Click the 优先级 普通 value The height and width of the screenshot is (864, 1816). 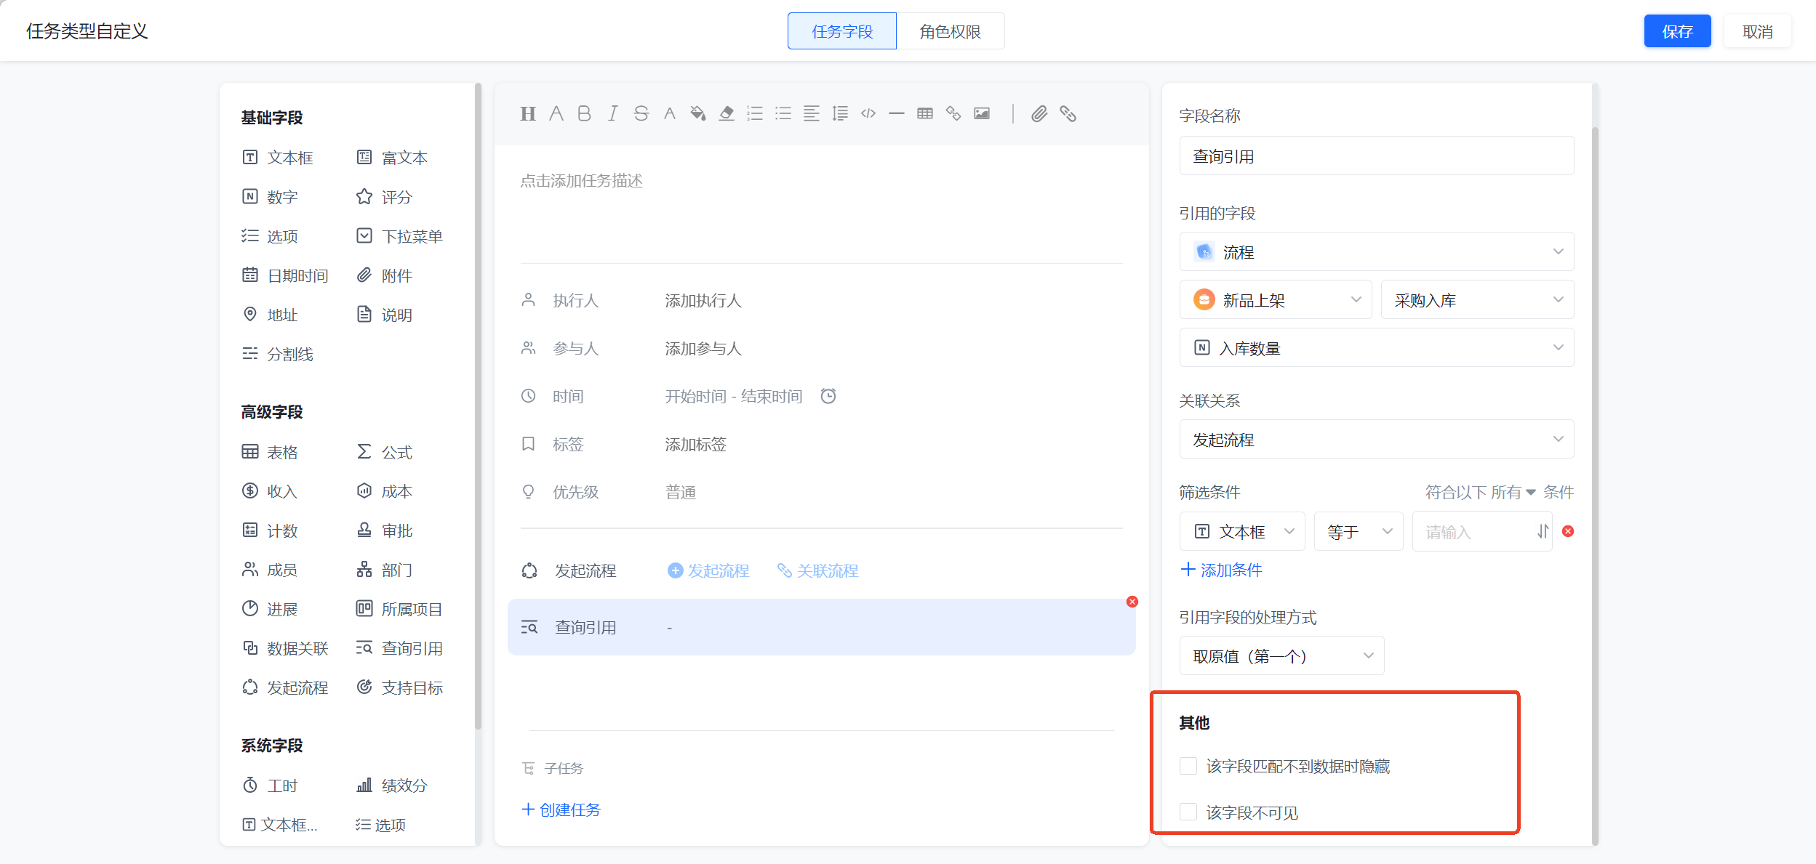click(x=681, y=492)
